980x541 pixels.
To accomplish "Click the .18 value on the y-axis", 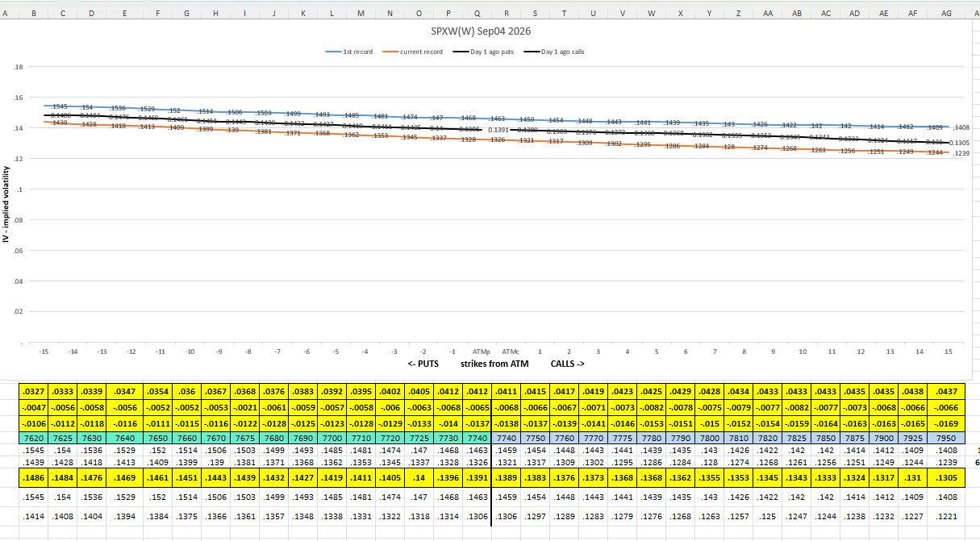I will coord(19,67).
